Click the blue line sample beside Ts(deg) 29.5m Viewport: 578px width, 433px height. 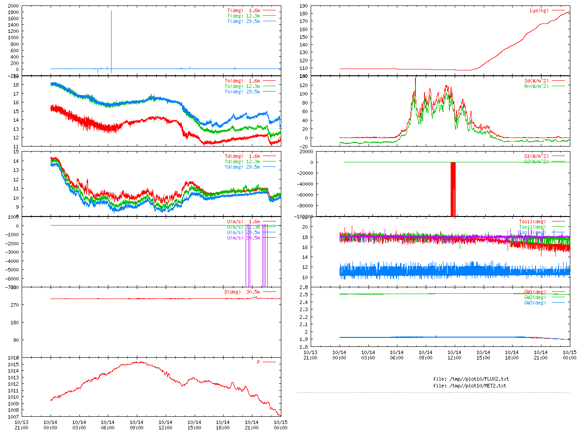pos(269,92)
